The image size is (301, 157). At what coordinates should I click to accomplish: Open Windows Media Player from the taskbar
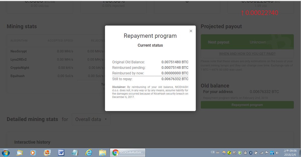click(33, 153)
